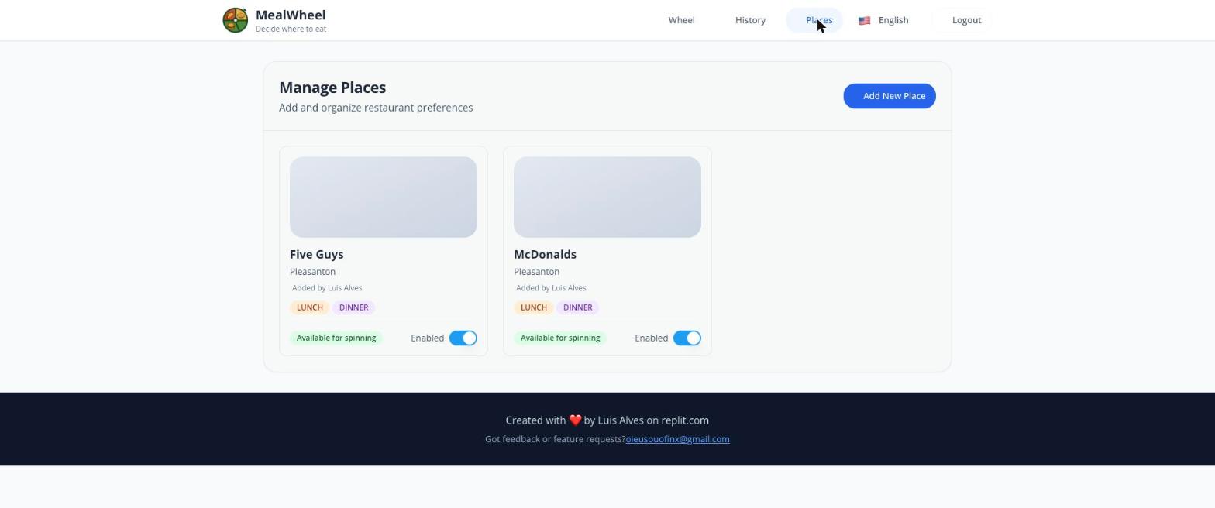Viewport: 1215px width, 508px height.
Task: Select the DINNER tag on McDonalds
Action: tap(577, 307)
